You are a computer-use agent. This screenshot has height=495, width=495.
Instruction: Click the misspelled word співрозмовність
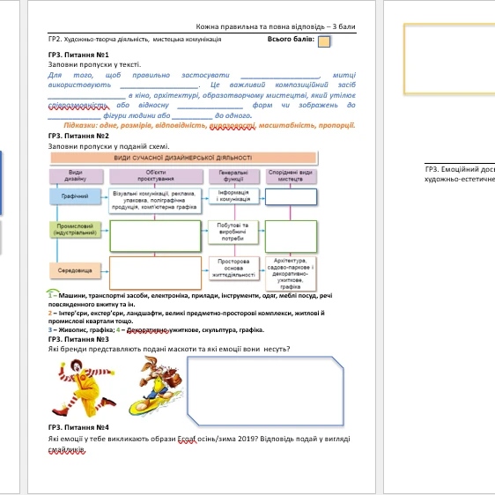click(x=78, y=105)
